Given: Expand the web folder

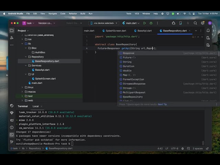Looking at the screenshot, I should pyautogui.click(x=22, y=100).
